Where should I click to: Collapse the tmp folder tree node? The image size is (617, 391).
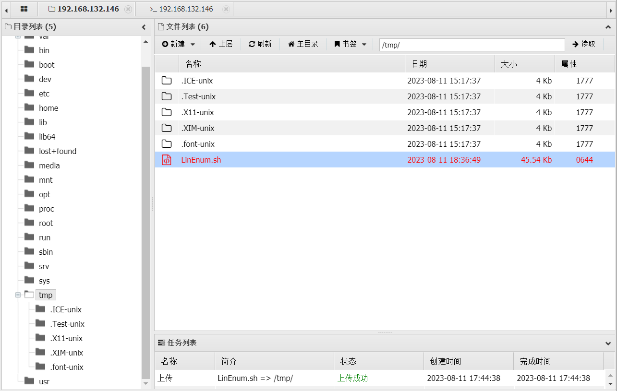pyautogui.click(x=18, y=295)
